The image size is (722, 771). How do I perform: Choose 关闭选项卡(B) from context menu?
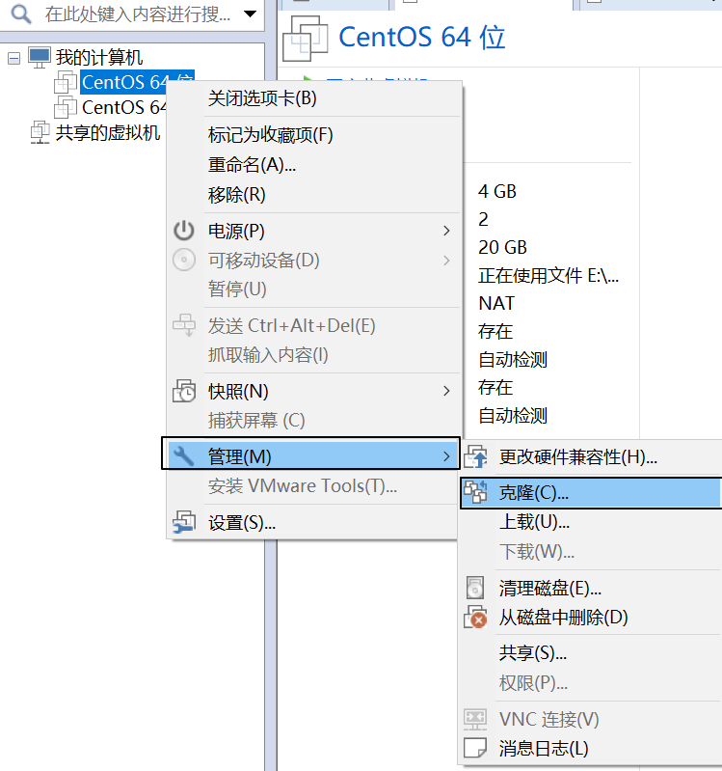tap(313, 98)
